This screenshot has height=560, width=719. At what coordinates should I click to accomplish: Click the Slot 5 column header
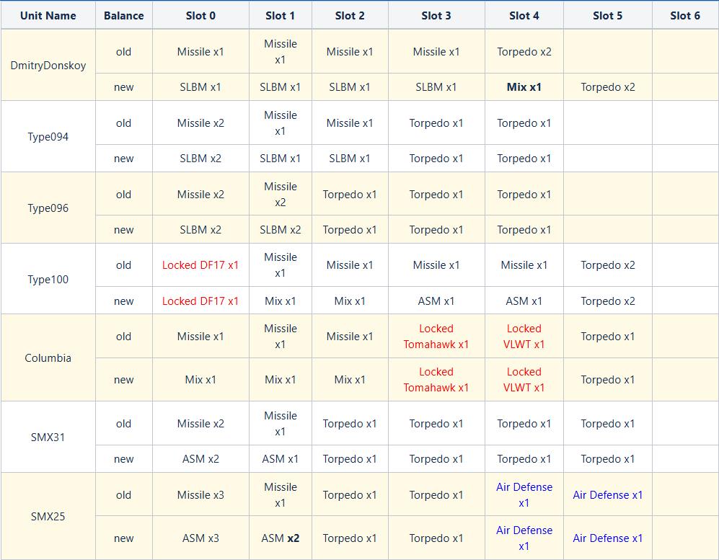click(607, 16)
